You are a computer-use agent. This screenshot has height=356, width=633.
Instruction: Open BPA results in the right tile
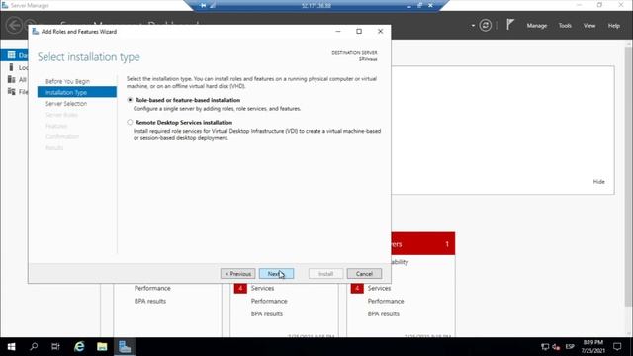[x=384, y=314]
